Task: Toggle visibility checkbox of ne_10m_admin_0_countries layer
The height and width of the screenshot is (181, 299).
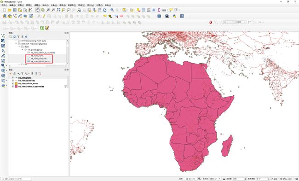Action: [x=13, y=87]
